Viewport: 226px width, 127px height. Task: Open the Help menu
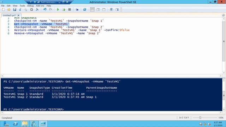point(49,6)
